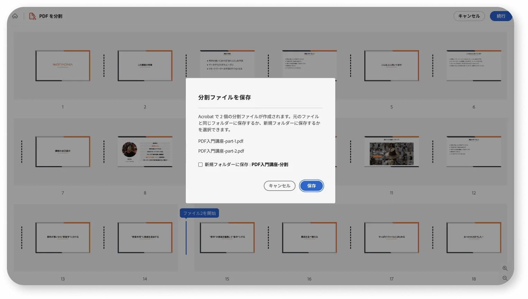Click the dashed divider between pages 16 and 17

(x=351, y=237)
